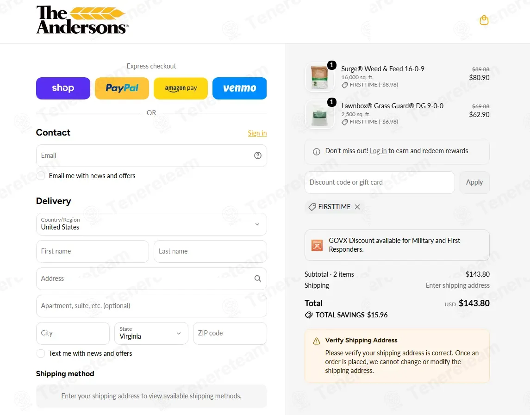Click the Surge® Weed & Feed 16-0-9 title
This screenshot has height=415, width=530.
tap(383, 69)
